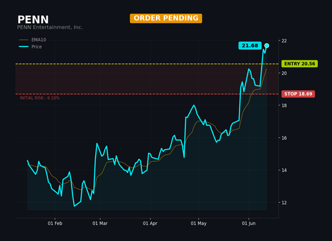
Task: Click the ENTRY 20.56 price label
Action: pyautogui.click(x=299, y=64)
